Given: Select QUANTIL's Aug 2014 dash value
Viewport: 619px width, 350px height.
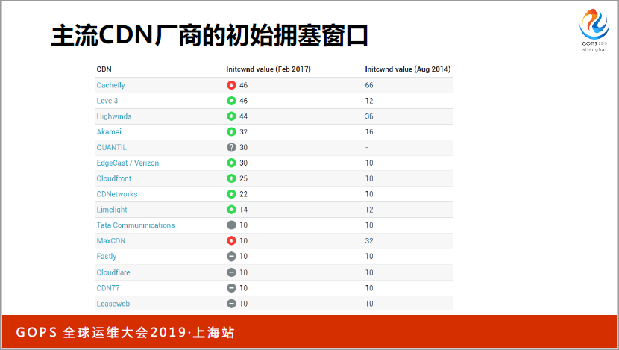Looking at the screenshot, I should point(367,147).
